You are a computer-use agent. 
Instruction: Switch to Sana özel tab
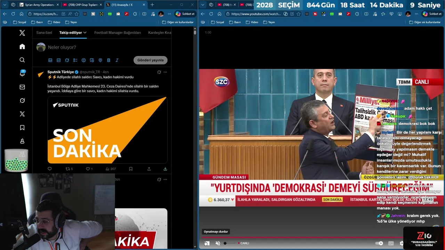(44, 33)
